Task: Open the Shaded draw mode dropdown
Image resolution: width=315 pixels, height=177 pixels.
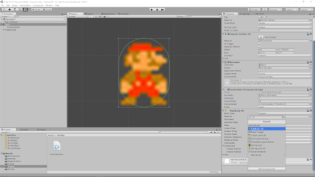Action: point(78,16)
